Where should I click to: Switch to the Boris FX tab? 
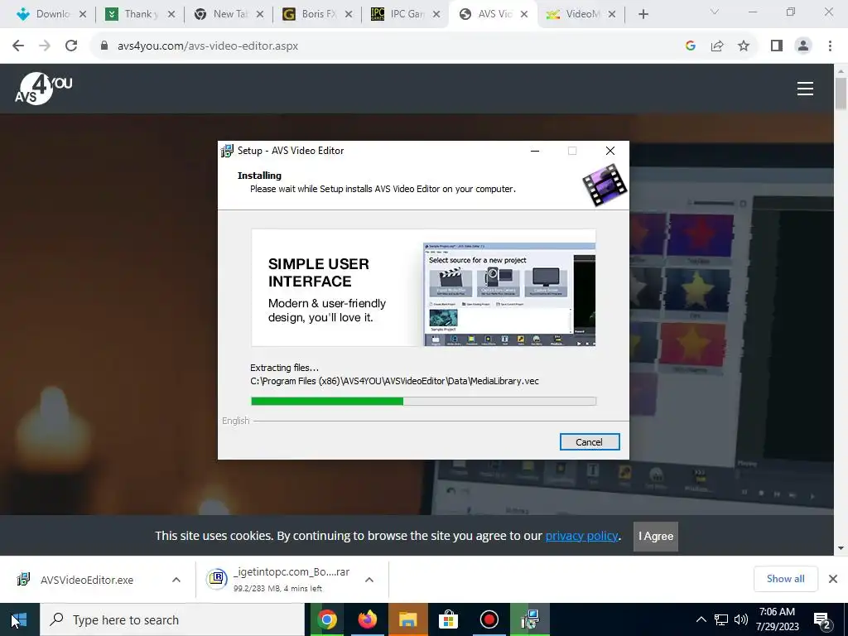click(318, 14)
